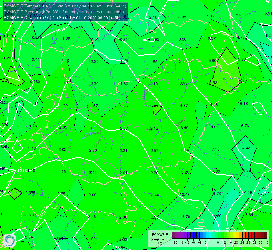Select the ECMWF-E Pressure MSL layer label
Screen dimensions: 272x250
click(64, 12)
